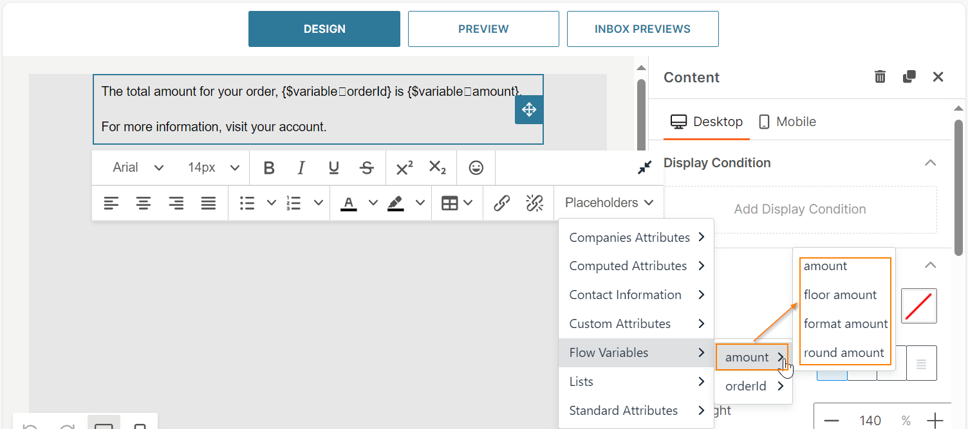Delete content block with trash icon

coord(880,77)
